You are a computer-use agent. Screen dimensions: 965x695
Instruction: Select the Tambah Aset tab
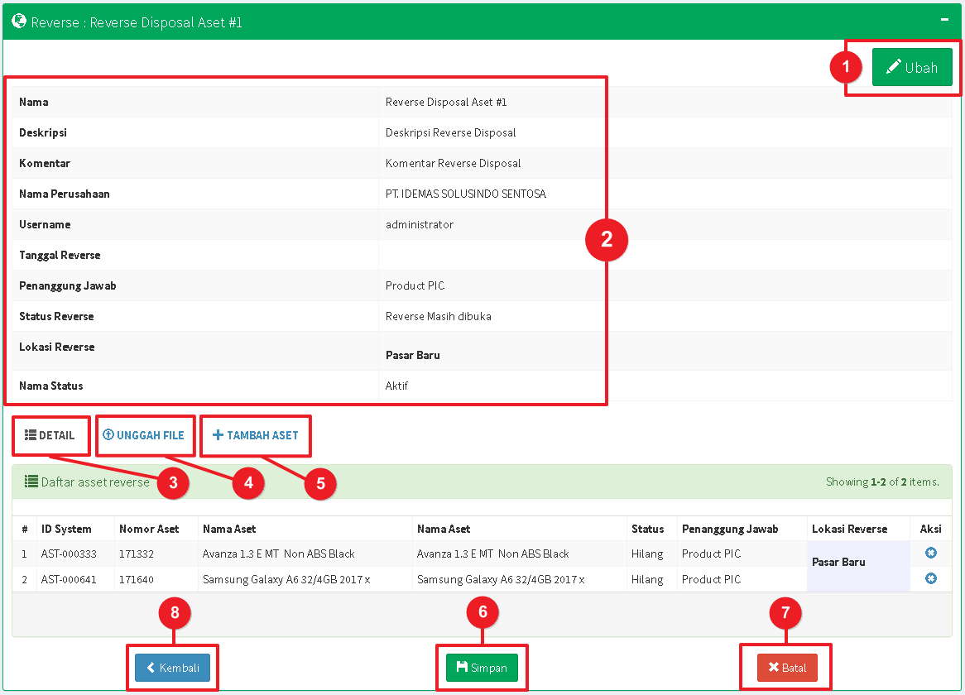[x=256, y=435]
